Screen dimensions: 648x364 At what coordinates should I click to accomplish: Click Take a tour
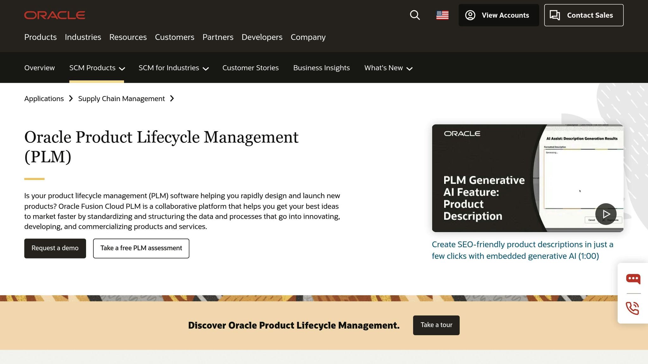(x=436, y=325)
